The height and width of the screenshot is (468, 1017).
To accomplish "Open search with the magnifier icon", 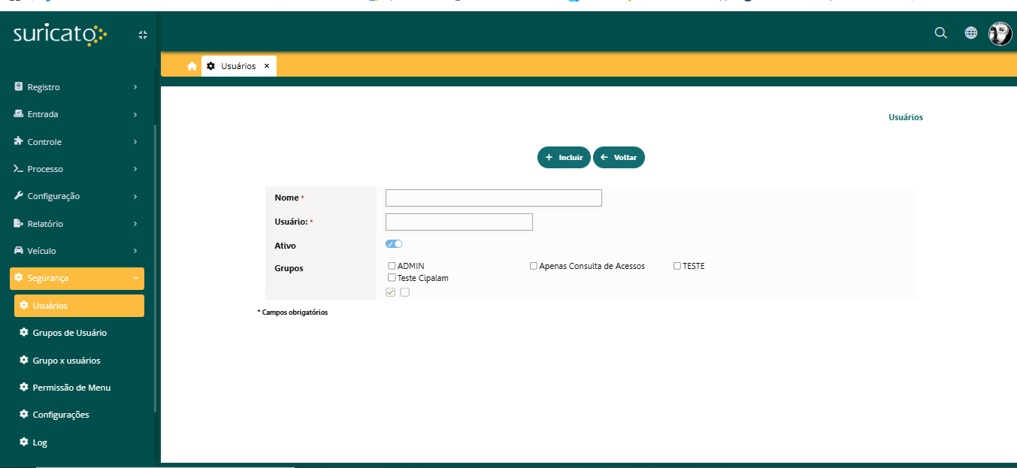I will point(940,33).
